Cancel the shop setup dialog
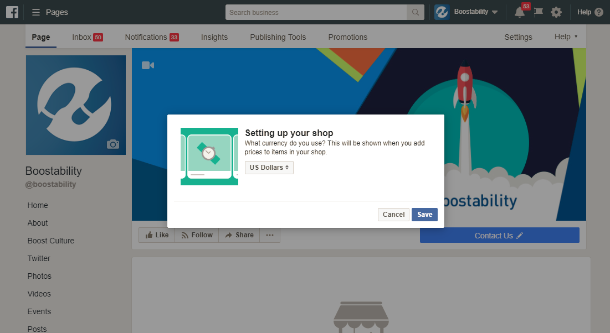The width and height of the screenshot is (610, 333). point(393,215)
